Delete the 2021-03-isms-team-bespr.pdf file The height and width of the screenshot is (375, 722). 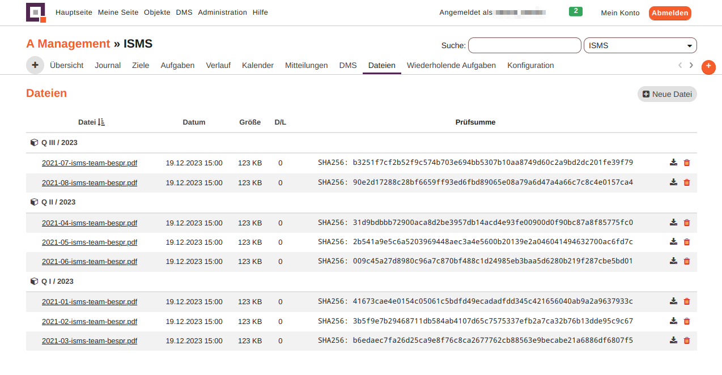tap(686, 340)
